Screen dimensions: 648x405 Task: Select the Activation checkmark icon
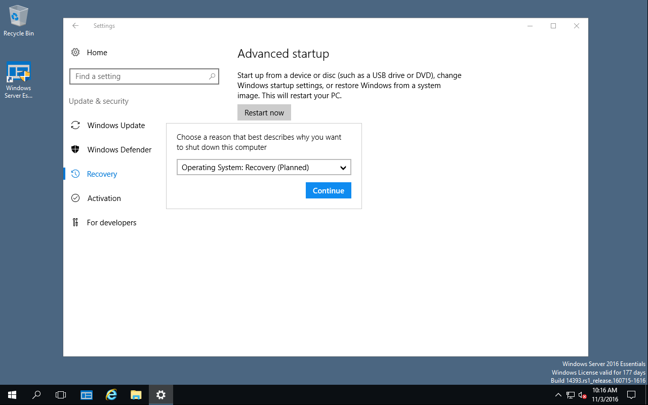coord(75,198)
